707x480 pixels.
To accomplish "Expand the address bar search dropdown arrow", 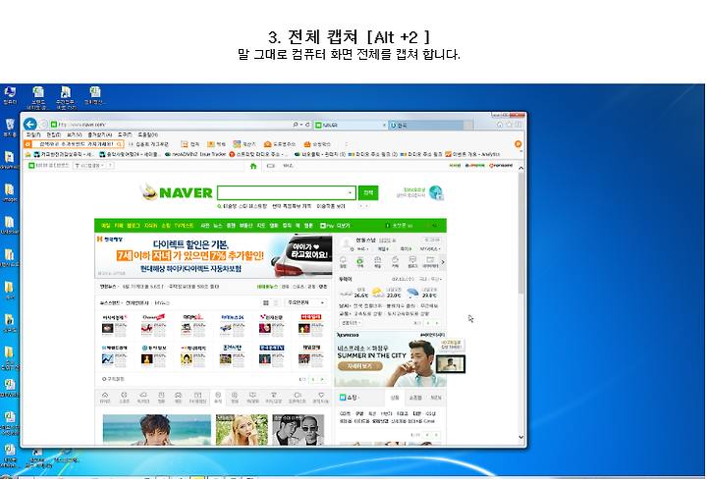I will [x=300, y=125].
